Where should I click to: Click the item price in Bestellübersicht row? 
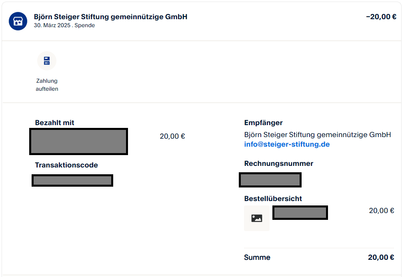(381, 211)
